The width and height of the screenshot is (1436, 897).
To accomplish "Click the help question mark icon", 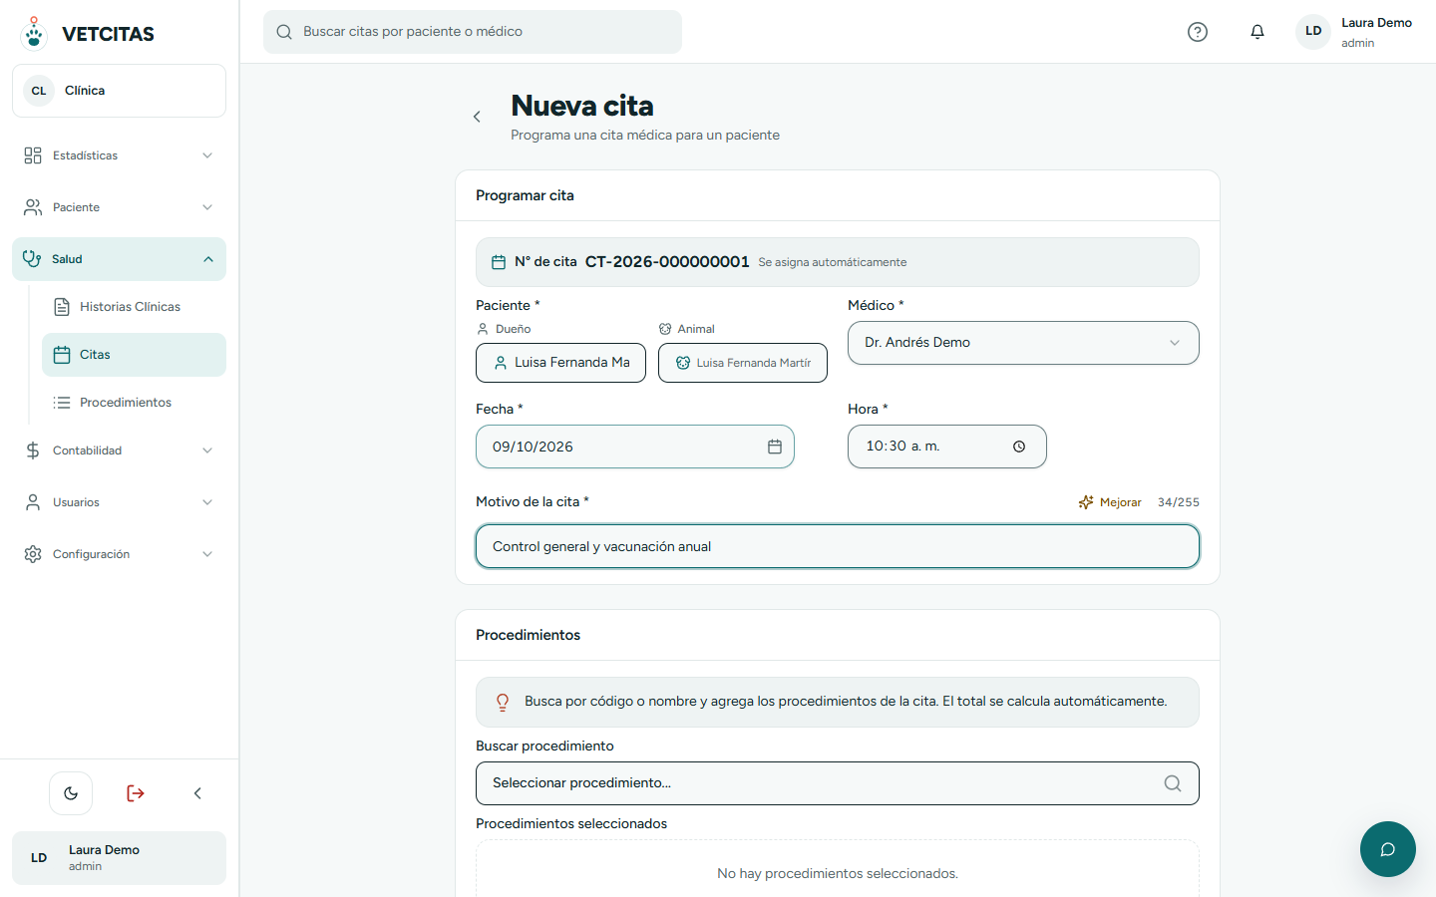I will (x=1198, y=32).
